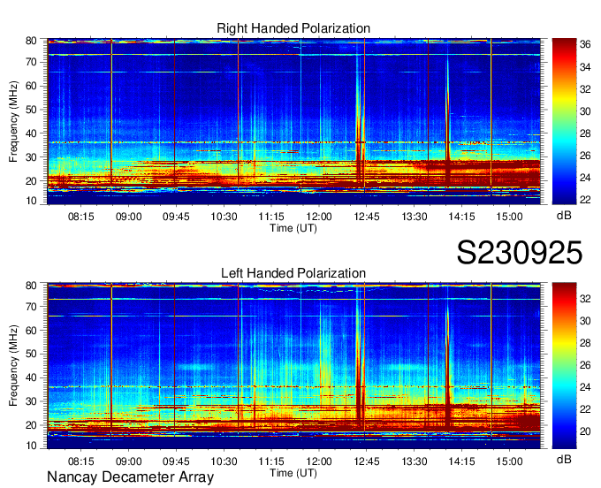This screenshot has height=488, width=601.
Task: Click the 40 MHz tick on Left Handed frequency axis
Action: point(31,377)
